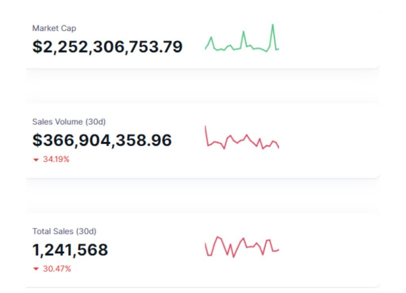
Task: Click the first small peak of the green sparkline
Action: 211,38
